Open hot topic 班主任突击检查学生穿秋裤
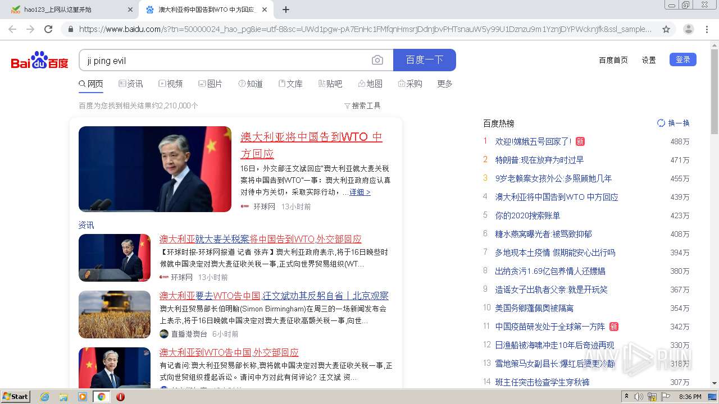The image size is (719, 404). coord(542,382)
